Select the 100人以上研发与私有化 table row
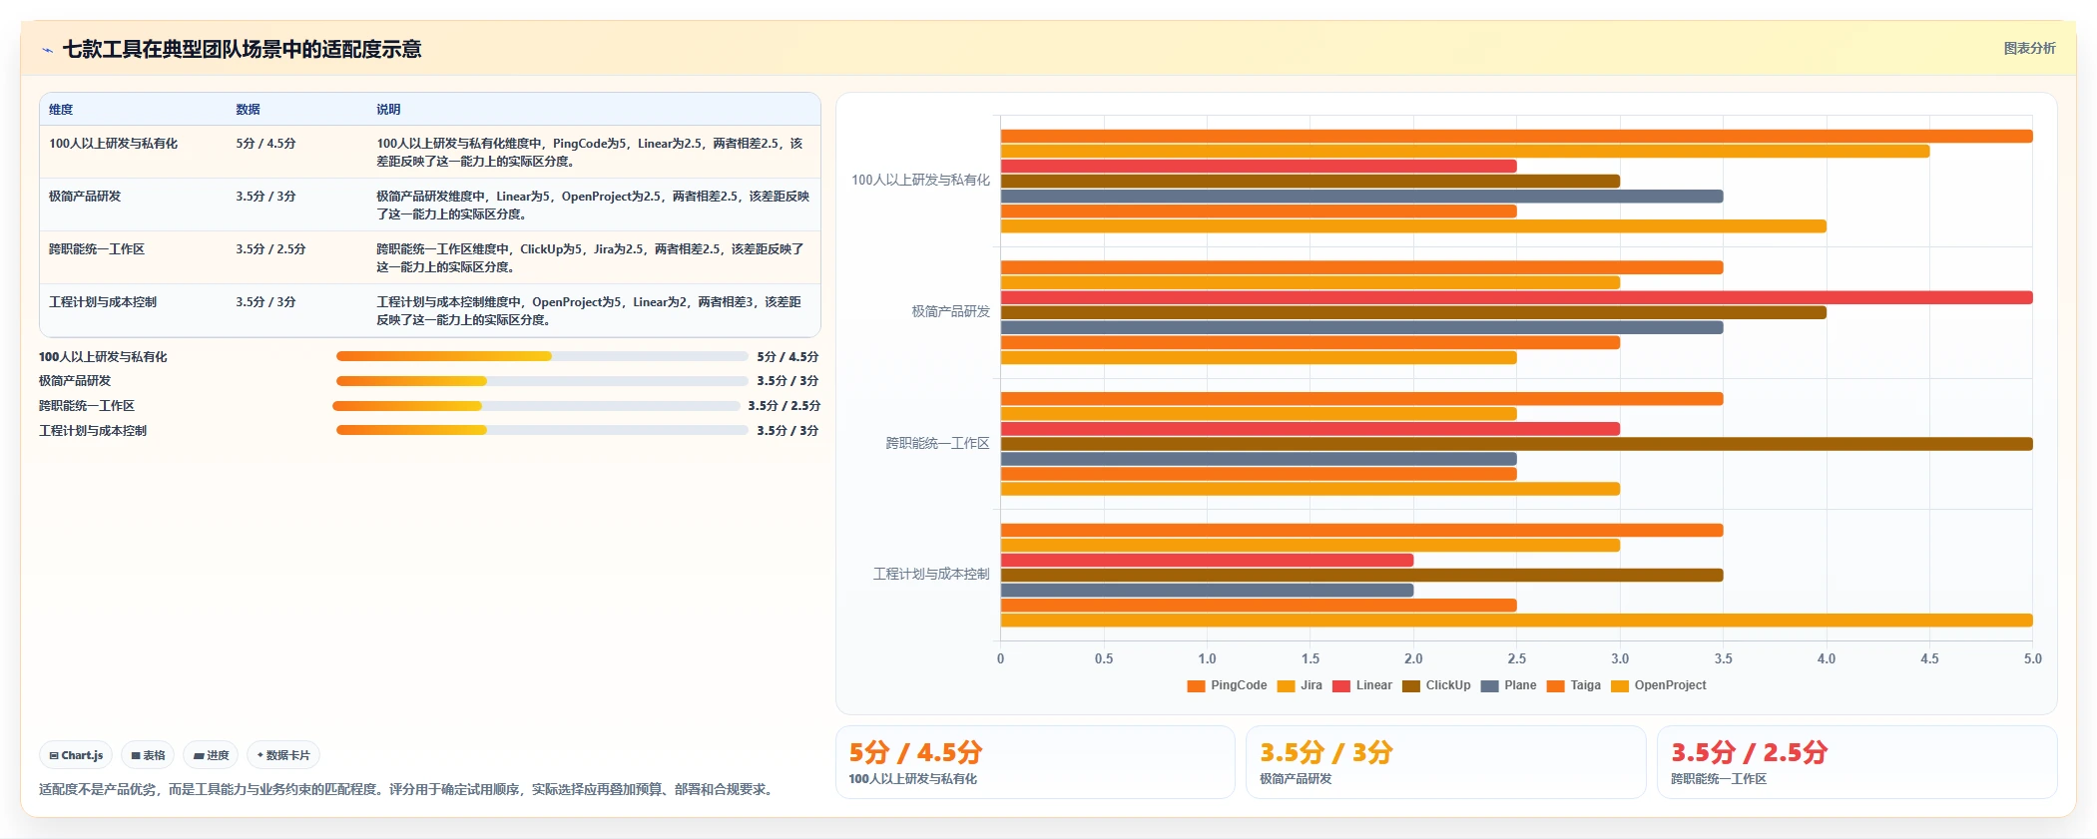2097x839 pixels. click(x=430, y=152)
